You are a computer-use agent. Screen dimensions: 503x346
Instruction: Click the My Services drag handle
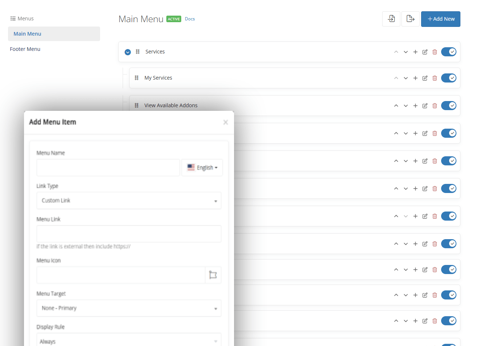pyautogui.click(x=136, y=78)
